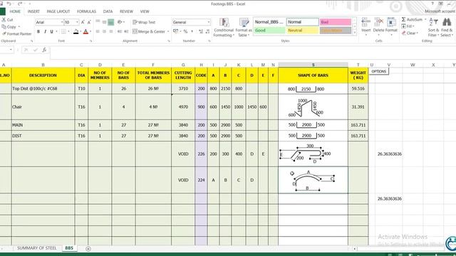The height and width of the screenshot is (256, 456).
Task: Select the Neutral cell style
Action: [302, 30]
